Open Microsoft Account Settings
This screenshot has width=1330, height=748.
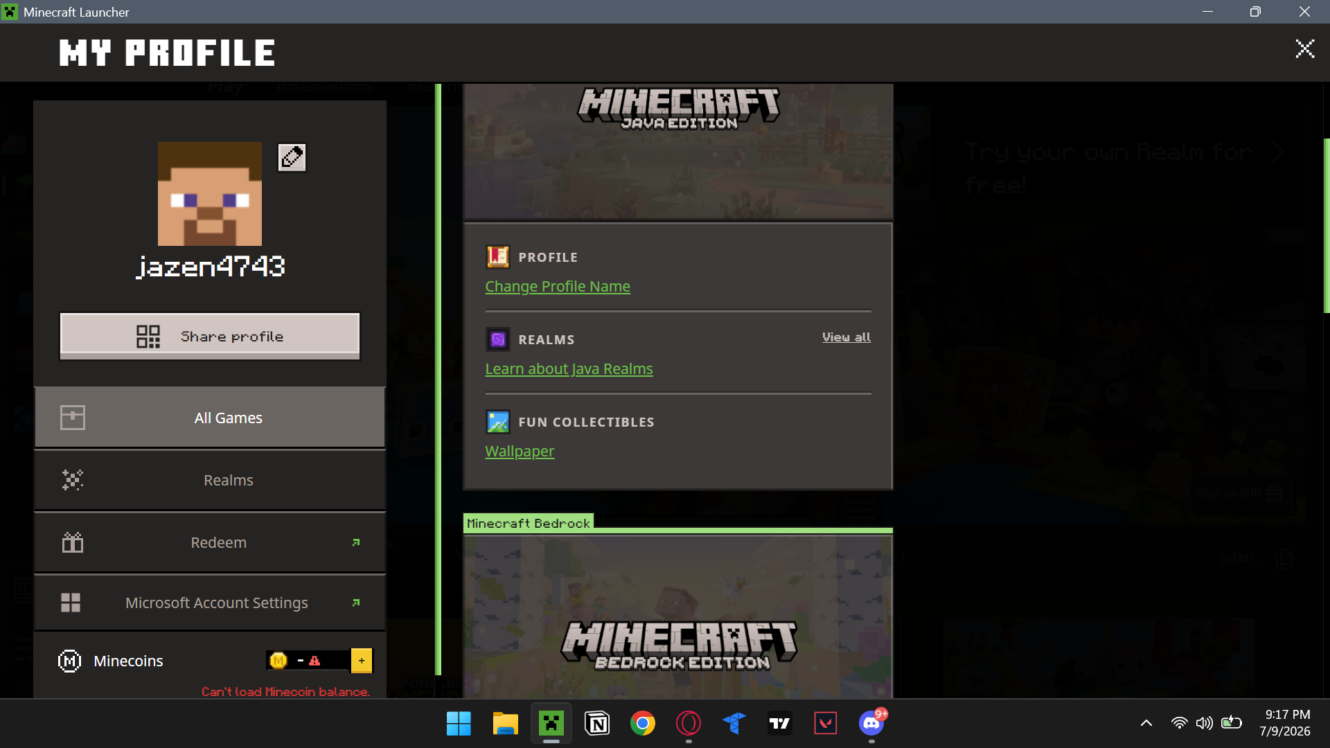pos(210,603)
